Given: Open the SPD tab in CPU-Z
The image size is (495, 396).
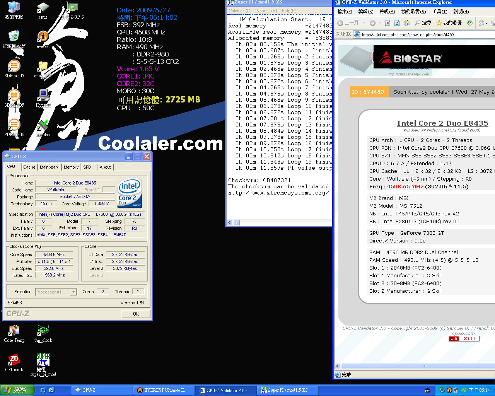Looking at the screenshot, I should [x=87, y=167].
